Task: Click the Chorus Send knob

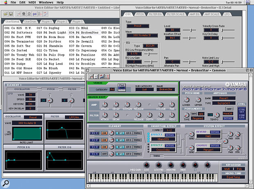Action: click(x=191, y=148)
